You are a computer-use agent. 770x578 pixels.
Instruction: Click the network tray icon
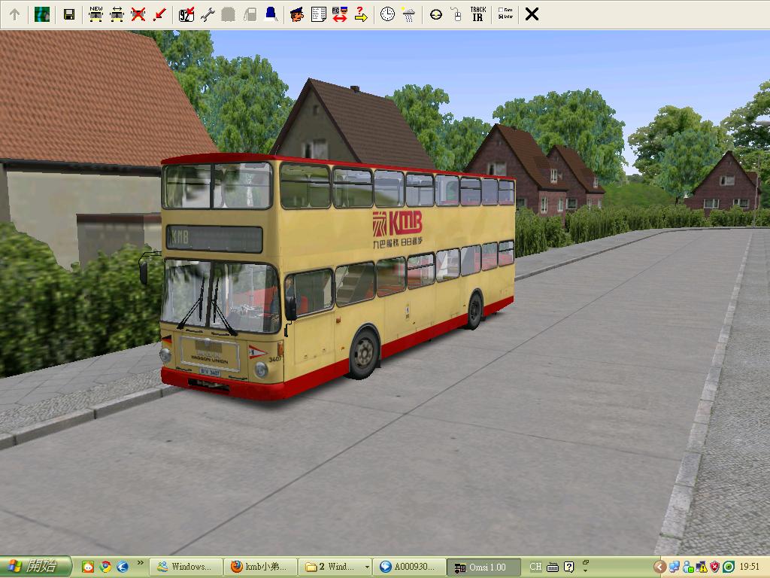(674, 567)
